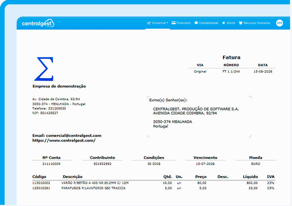292x206 pixels.
Task: Click the Líquido column header
Action: (x=250, y=177)
